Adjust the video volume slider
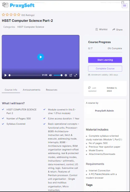This screenshot has height=192, width=130. (x=58, y=75)
